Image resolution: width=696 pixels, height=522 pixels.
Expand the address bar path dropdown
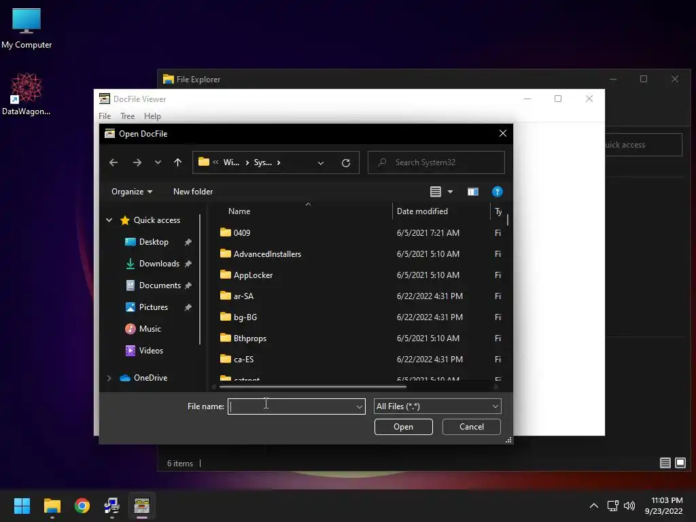coord(321,163)
